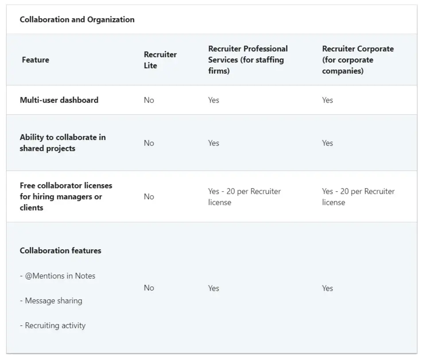Click 'No' in the shared projects row
421x363 pixels.
point(149,143)
